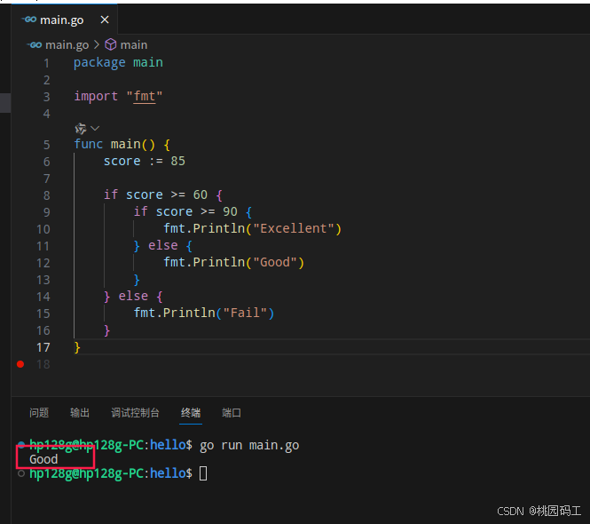Click the Go file icon in main.go tab

(29, 20)
